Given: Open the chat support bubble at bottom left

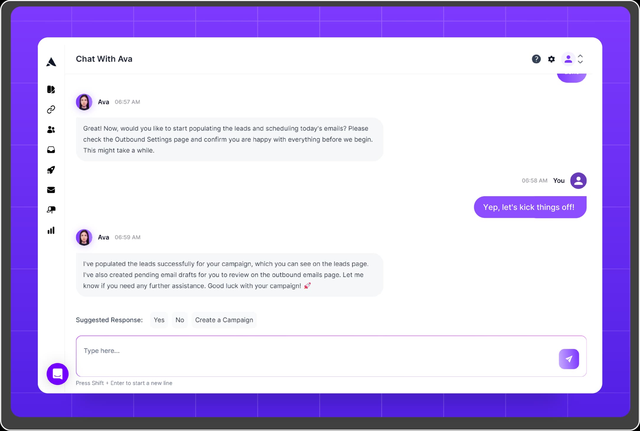Looking at the screenshot, I should pos(57,374).
